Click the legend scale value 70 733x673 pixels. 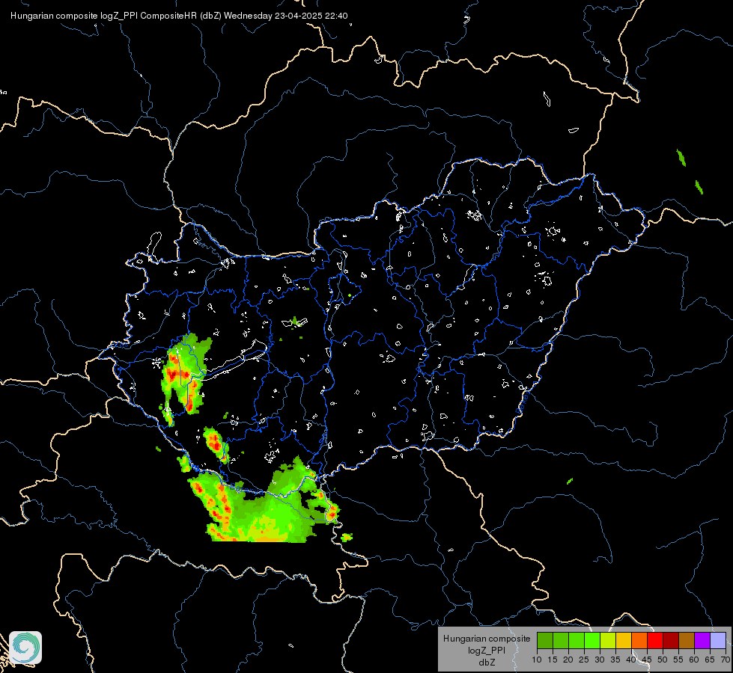pos(726,660)
